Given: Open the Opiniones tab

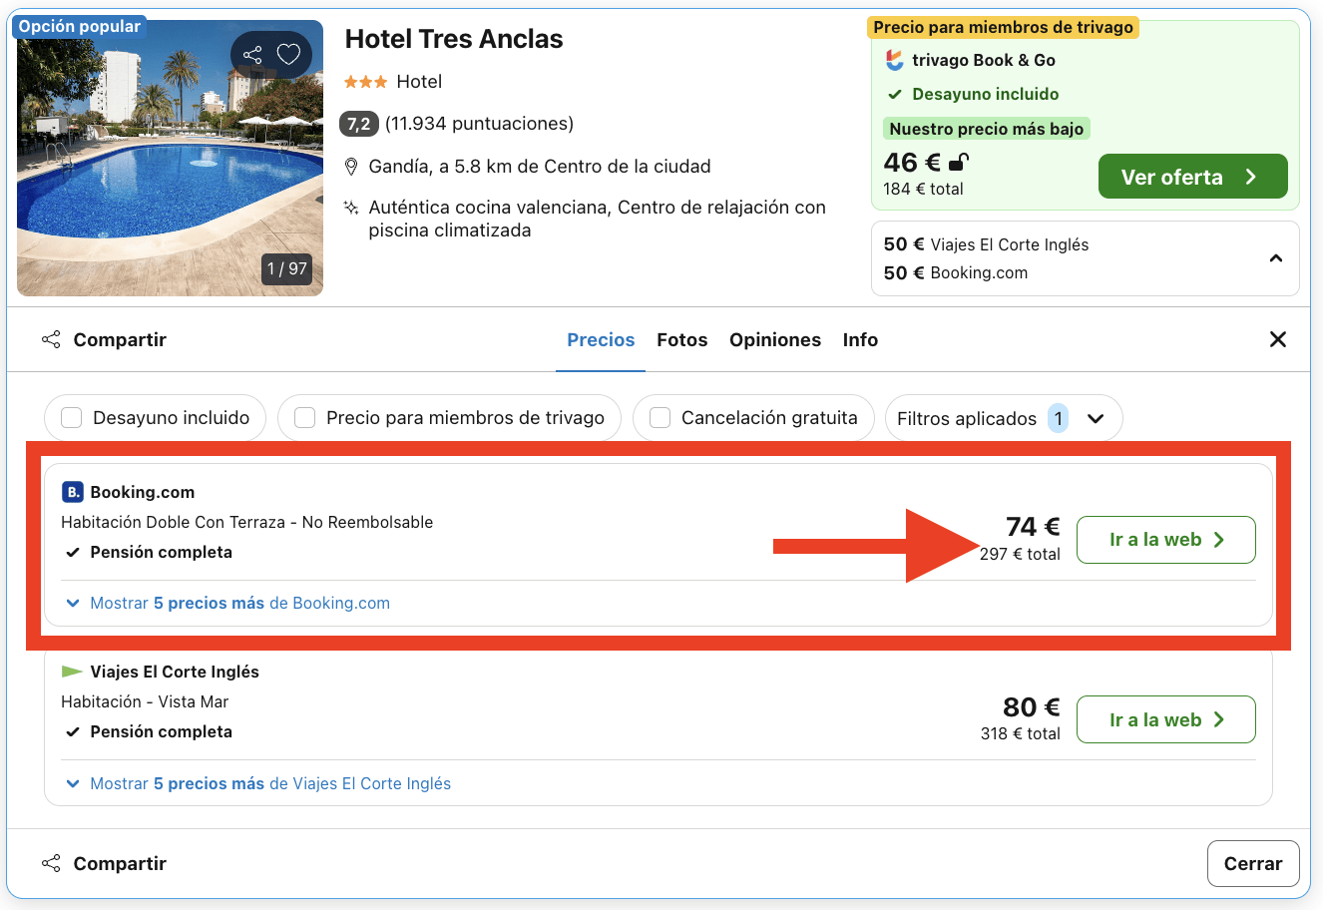Looking at the screenshot, I should pyautogui.click(x=775, y=339).
